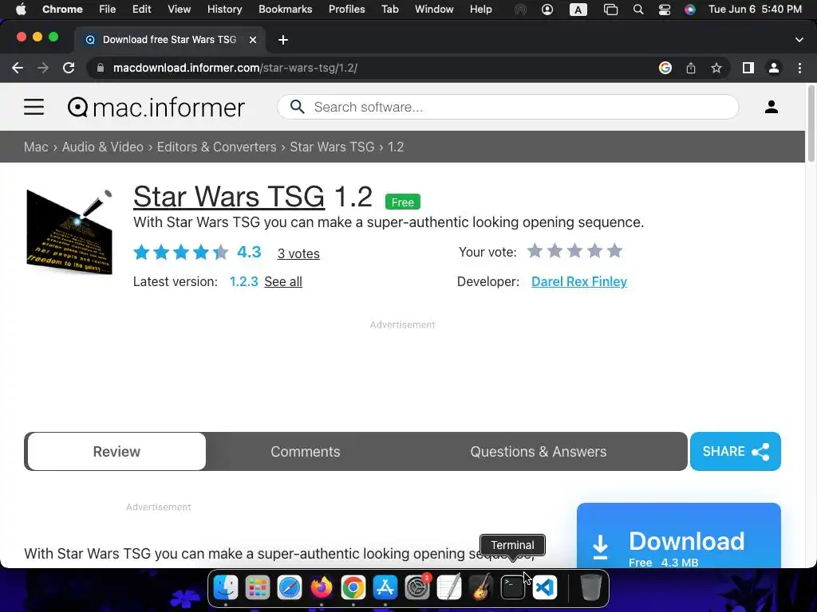The height and width of the screenshot is (612, 817).
Task: Switch to the Review tab
Action: click(116, 451)
